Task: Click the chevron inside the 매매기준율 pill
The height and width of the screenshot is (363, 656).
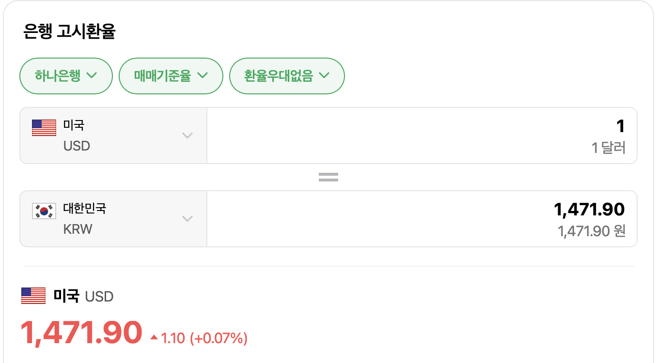Action: coord(203,76)
